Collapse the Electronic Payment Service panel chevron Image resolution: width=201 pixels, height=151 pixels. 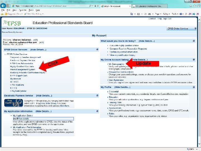(97, 96)
